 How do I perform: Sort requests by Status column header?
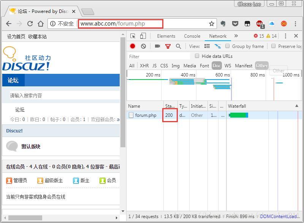click(170, 106)
